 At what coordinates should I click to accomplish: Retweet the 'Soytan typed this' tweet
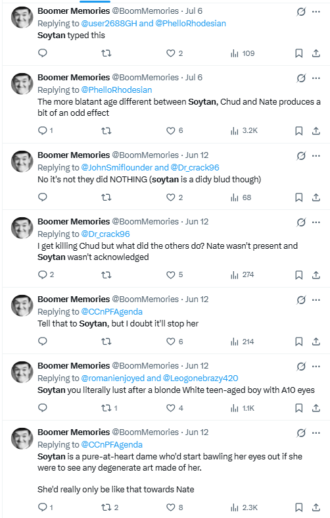click(106, 53)
